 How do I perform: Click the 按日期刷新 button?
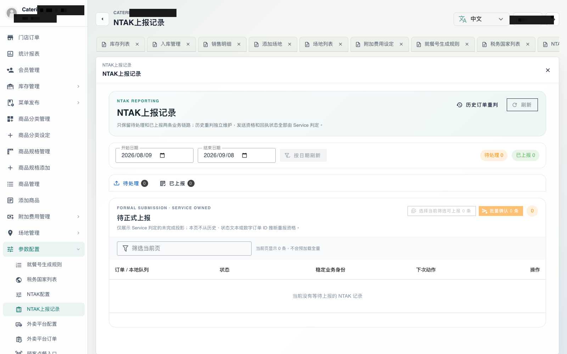coord(303,155)
